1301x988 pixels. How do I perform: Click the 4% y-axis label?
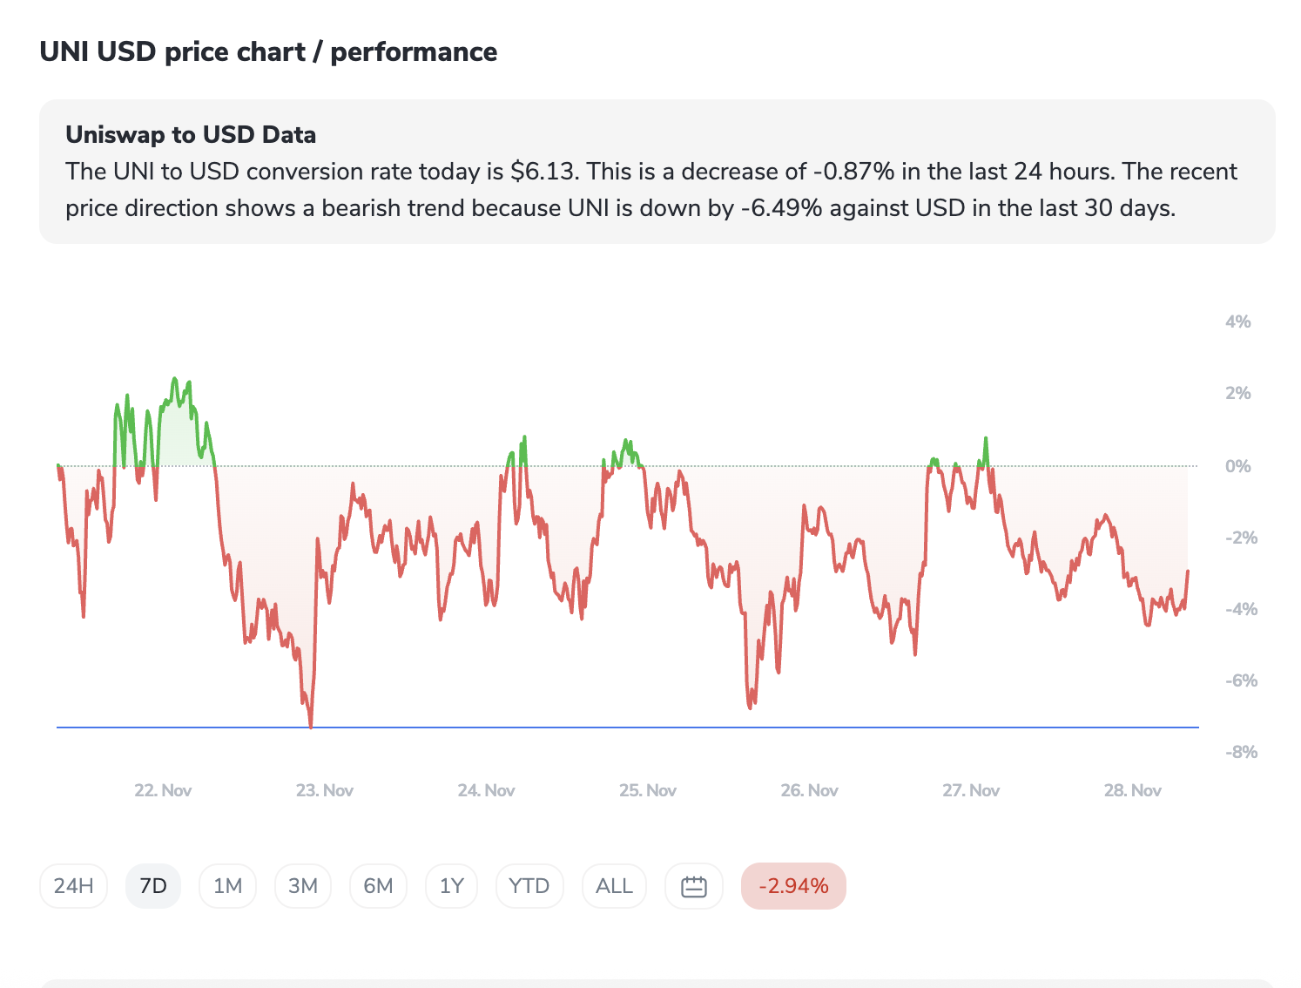pyautogui.click(x=1237, y=321)
